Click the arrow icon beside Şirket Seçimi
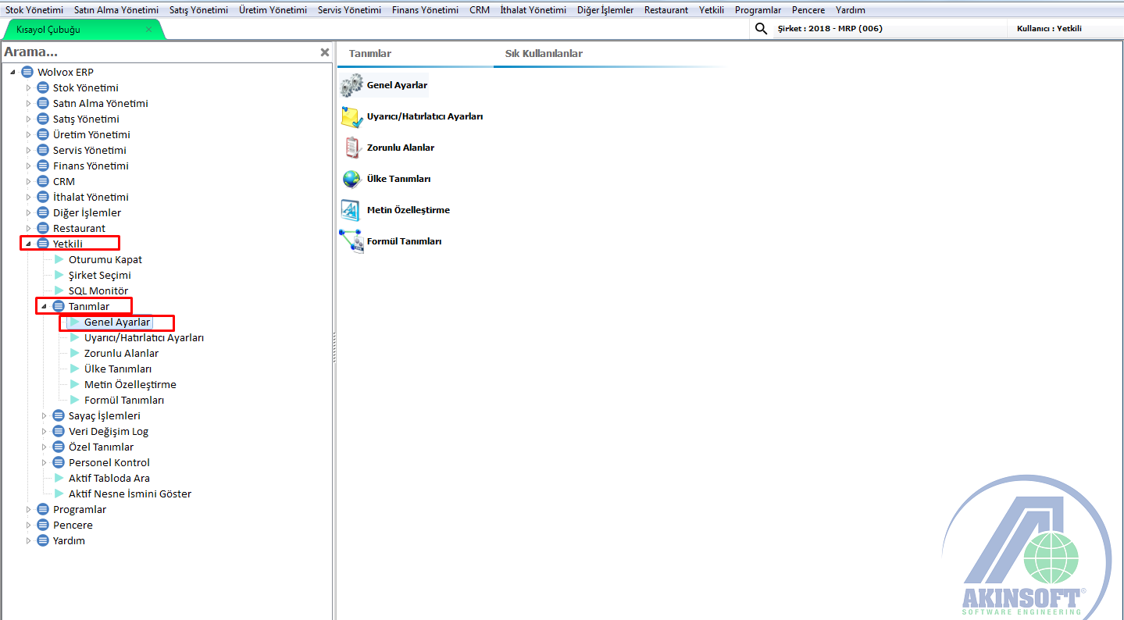Screen dimensions: 1124x620 pyautogui.click(x=59, y=275)
